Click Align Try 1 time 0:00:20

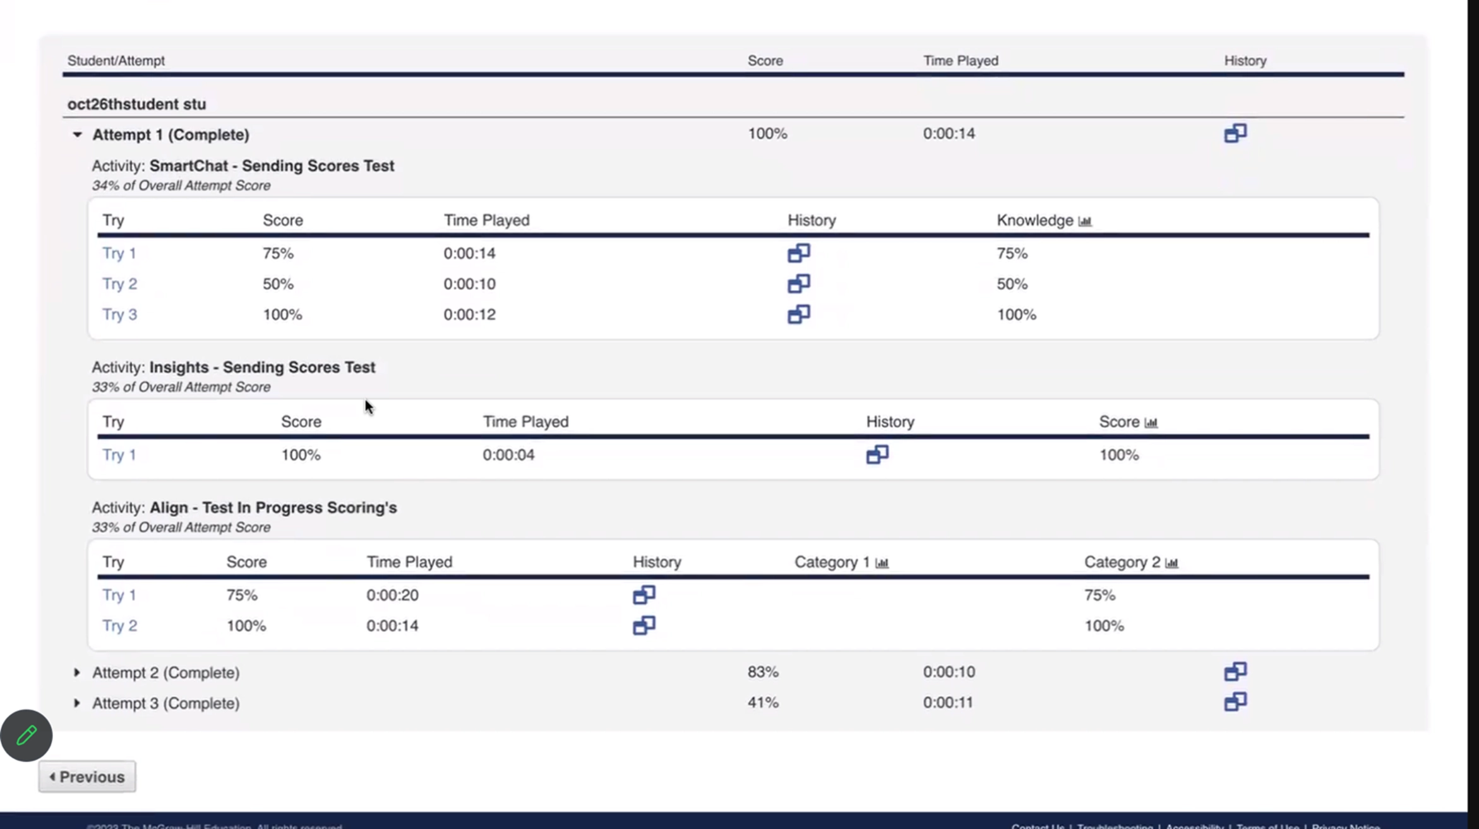click(x=392, y=595)
